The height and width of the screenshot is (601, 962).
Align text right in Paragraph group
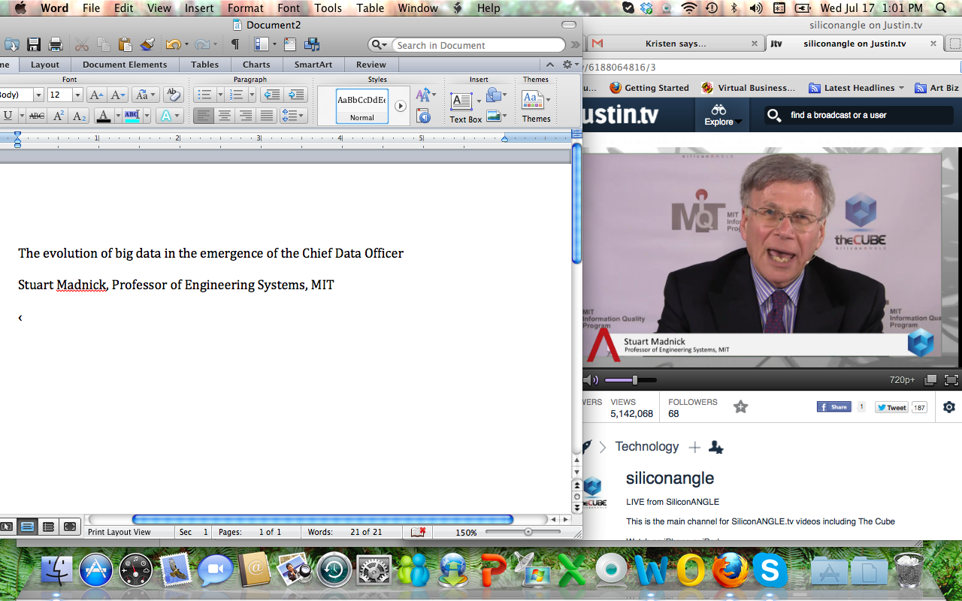click(245, 116)
